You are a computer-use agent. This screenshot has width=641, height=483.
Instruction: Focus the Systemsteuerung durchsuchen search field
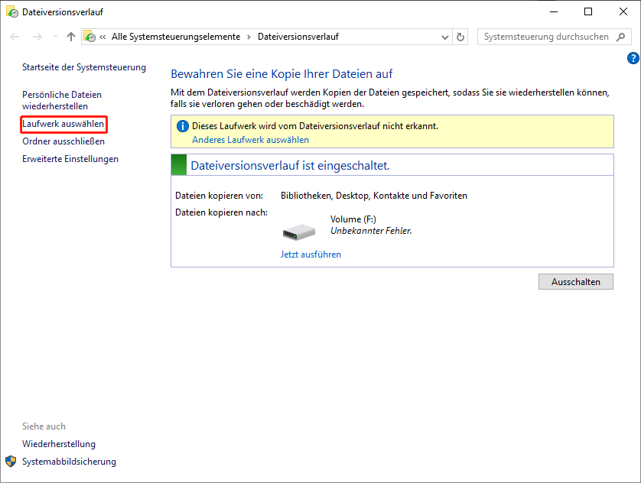[x=547, y=37]
